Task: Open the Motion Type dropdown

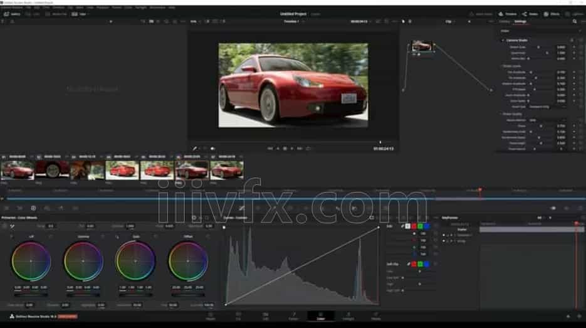Action: pyautogui.click(x=544, y=107)
